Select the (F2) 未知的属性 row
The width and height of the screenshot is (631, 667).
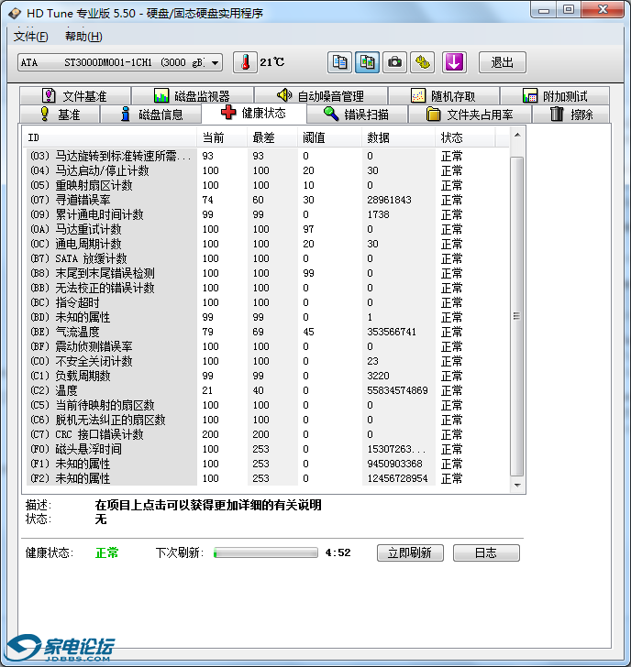[x=266, y=478]
